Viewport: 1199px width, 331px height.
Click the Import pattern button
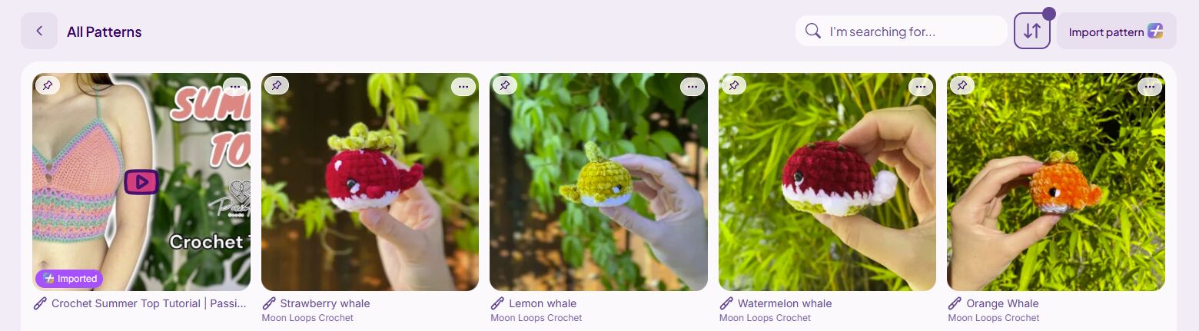(x=1117, y=31)
